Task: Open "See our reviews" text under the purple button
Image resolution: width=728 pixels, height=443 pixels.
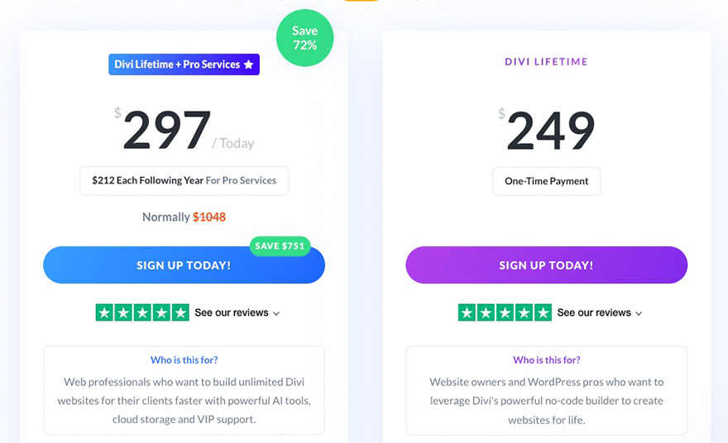Action: click(593, 312)
